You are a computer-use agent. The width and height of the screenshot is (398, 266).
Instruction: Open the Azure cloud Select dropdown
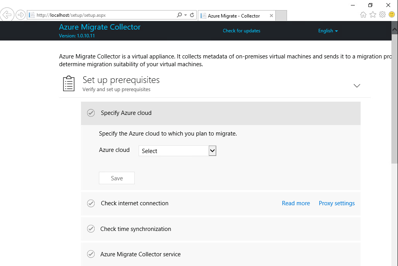coord(212,150)
